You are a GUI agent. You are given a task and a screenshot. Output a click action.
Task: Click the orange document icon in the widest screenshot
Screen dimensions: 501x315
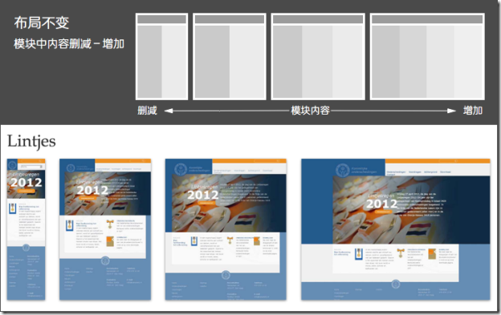(x=432, y=253)
